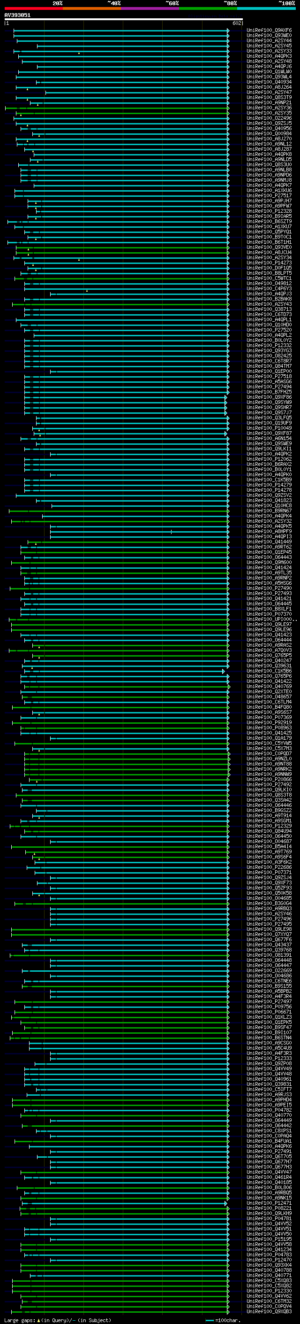This screenshot has width=300, height=1324.
Task: Select hit label UniRef100_P27490
Action: pos(269,588)
